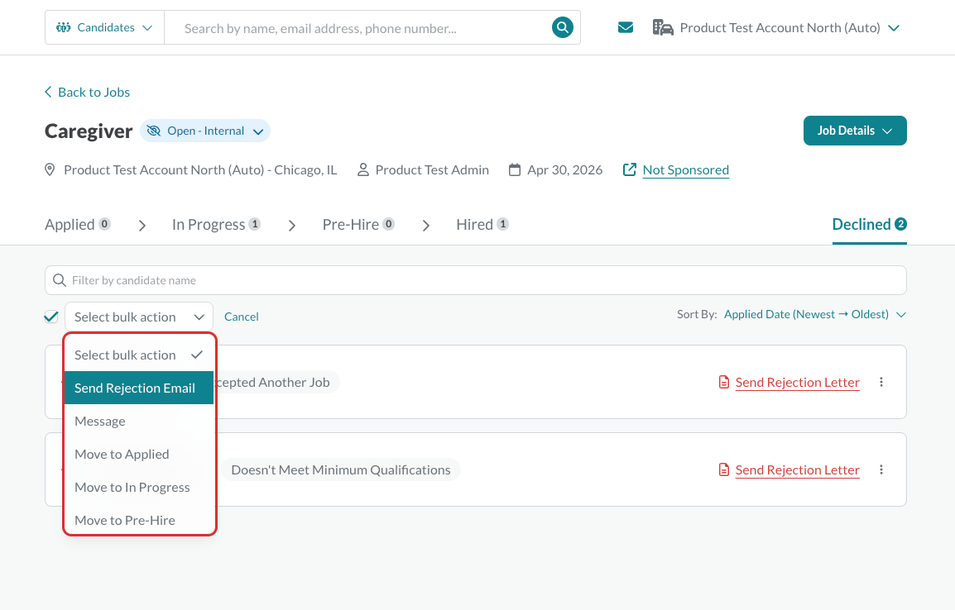Switch to the In Progress tab
Image resolution: width=955 pixels, height=610 pixels.
216,225
